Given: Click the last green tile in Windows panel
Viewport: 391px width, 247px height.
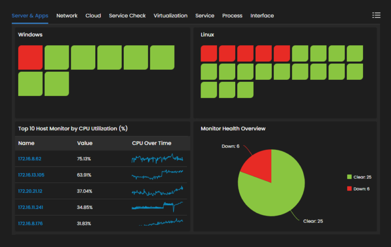Looking at the screenshot, I should (x=57, y=84).
